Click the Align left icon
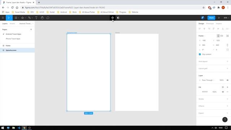The height and width of the screenshot is (130, 231). point(200,29)
